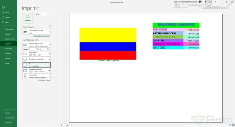The width and height of the screenshot is (235, 127).
Task: Open the Microsoft Print to PDF printer dropdown
Action: tap(37, 32)
